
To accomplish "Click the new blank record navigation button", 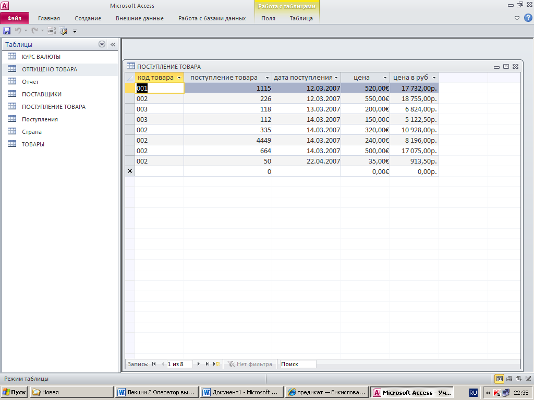I will point(216,364).
